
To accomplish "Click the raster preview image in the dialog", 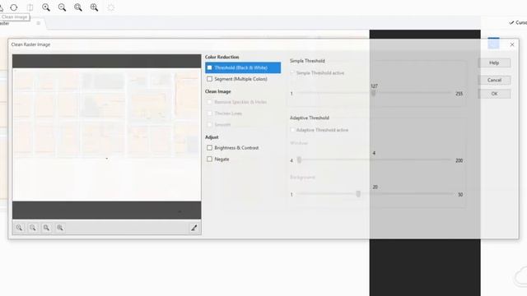I will pyautogui.click(x=107, y=136).
